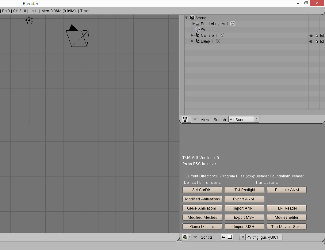Click the Mem:0.98M status entry

pyautogui.click(x=59, y=11)
